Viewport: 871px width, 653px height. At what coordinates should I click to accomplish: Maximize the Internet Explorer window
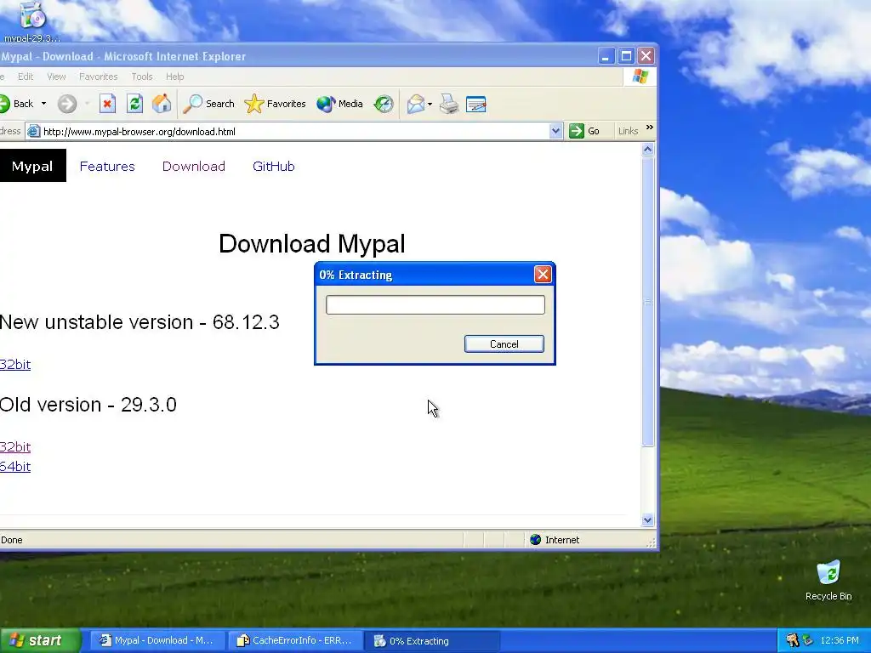[x=626, y=56]
